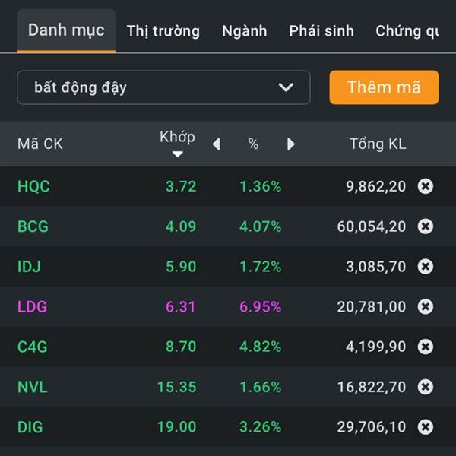Open the Ngành tab
The height and width of the screenshot is (456, 456).
coord(244,31)
